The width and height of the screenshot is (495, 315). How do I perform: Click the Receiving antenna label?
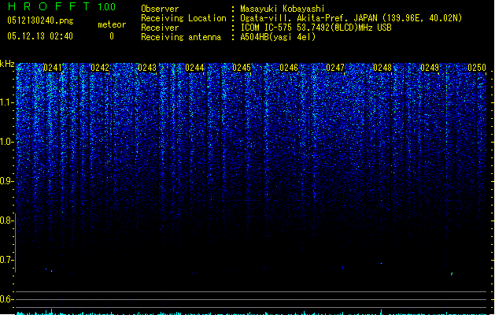181,37
